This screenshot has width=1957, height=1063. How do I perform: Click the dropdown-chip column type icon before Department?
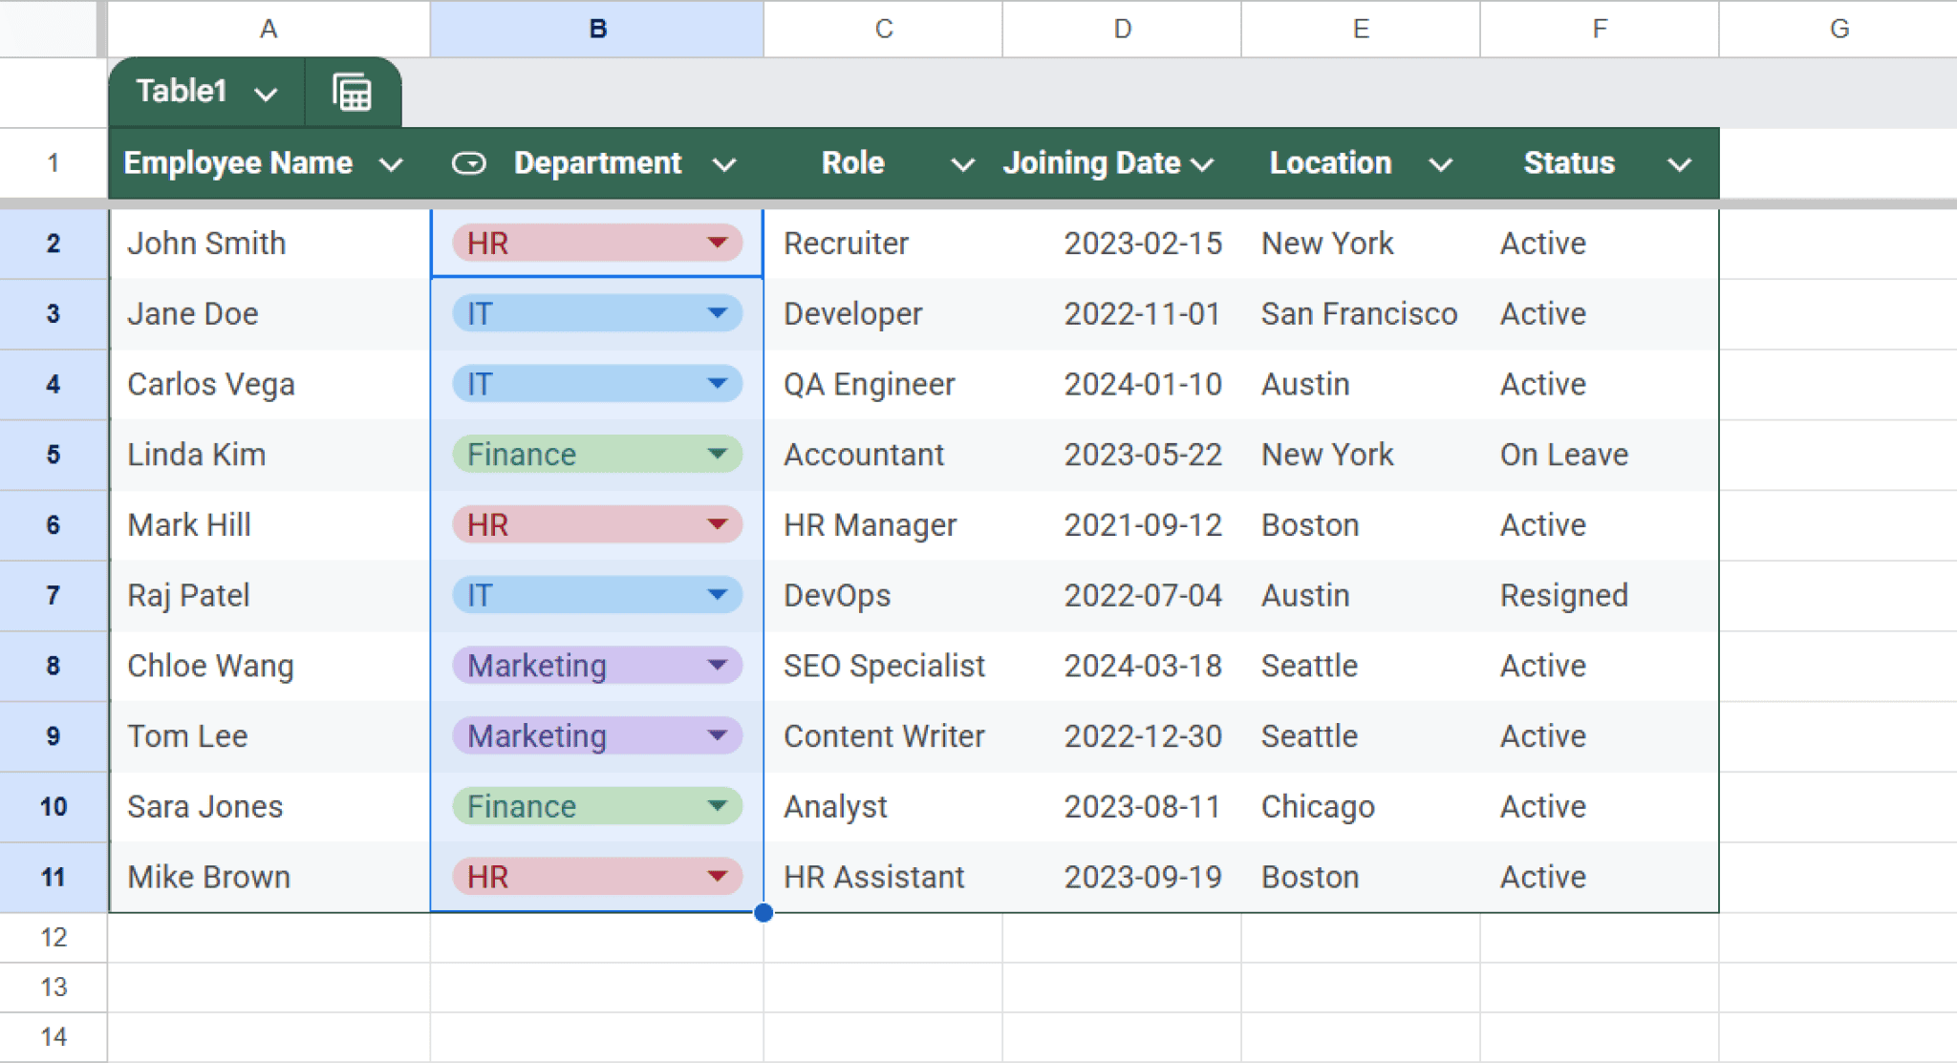coord(470,163)
